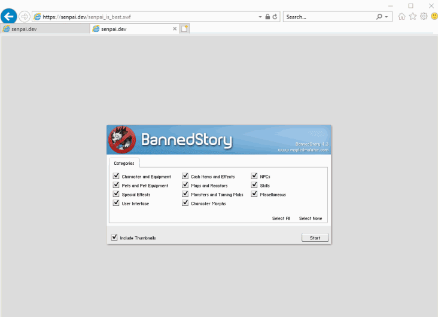Click Select None link

311,218
